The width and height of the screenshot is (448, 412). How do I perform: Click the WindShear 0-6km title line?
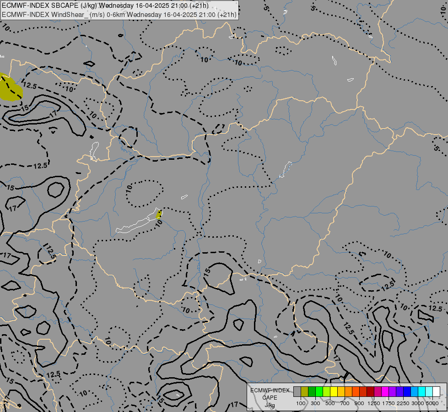[119, 15]
